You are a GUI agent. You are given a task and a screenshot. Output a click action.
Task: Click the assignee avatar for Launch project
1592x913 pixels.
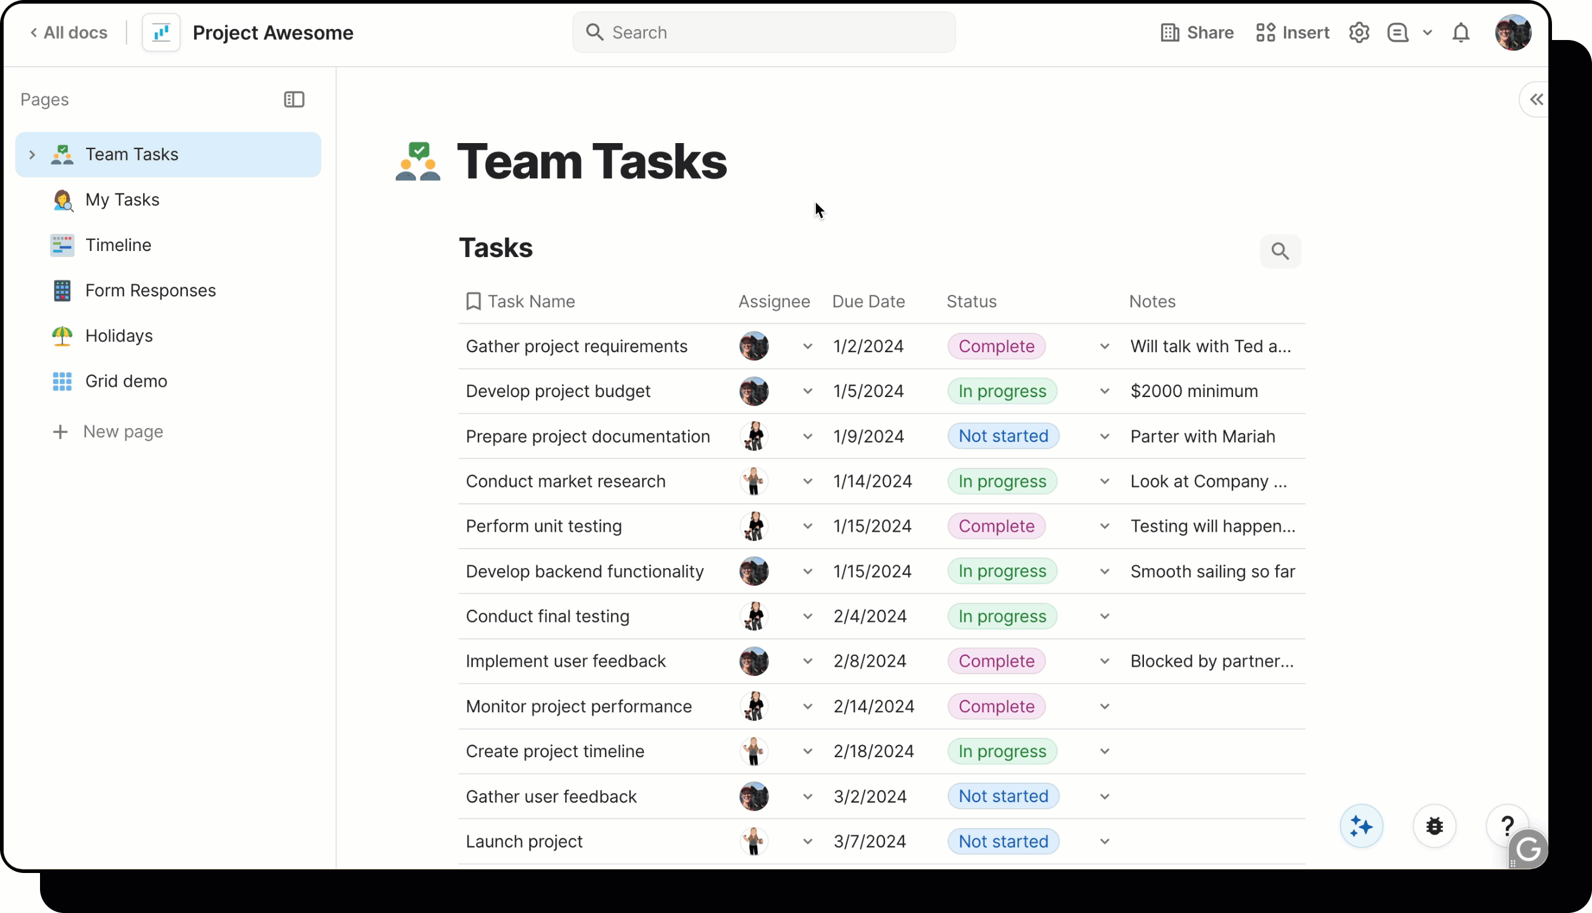(754, 841)
